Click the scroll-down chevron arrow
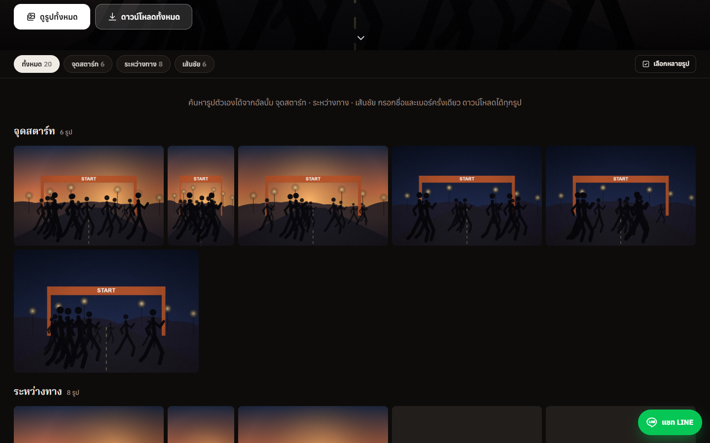 coord(361,38)
